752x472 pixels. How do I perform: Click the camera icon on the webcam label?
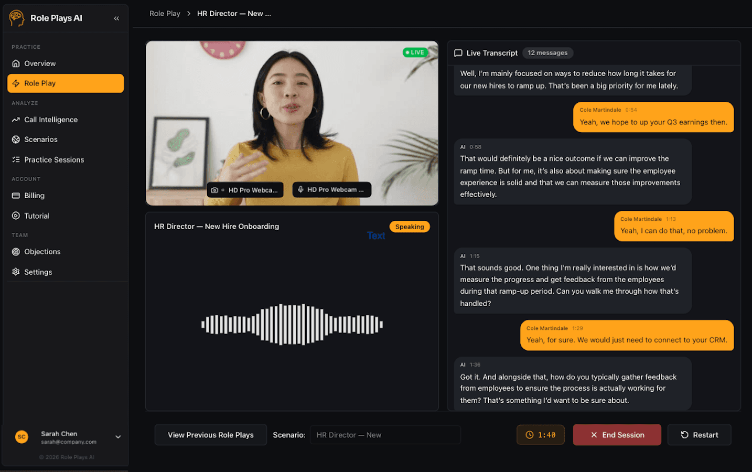214,189
